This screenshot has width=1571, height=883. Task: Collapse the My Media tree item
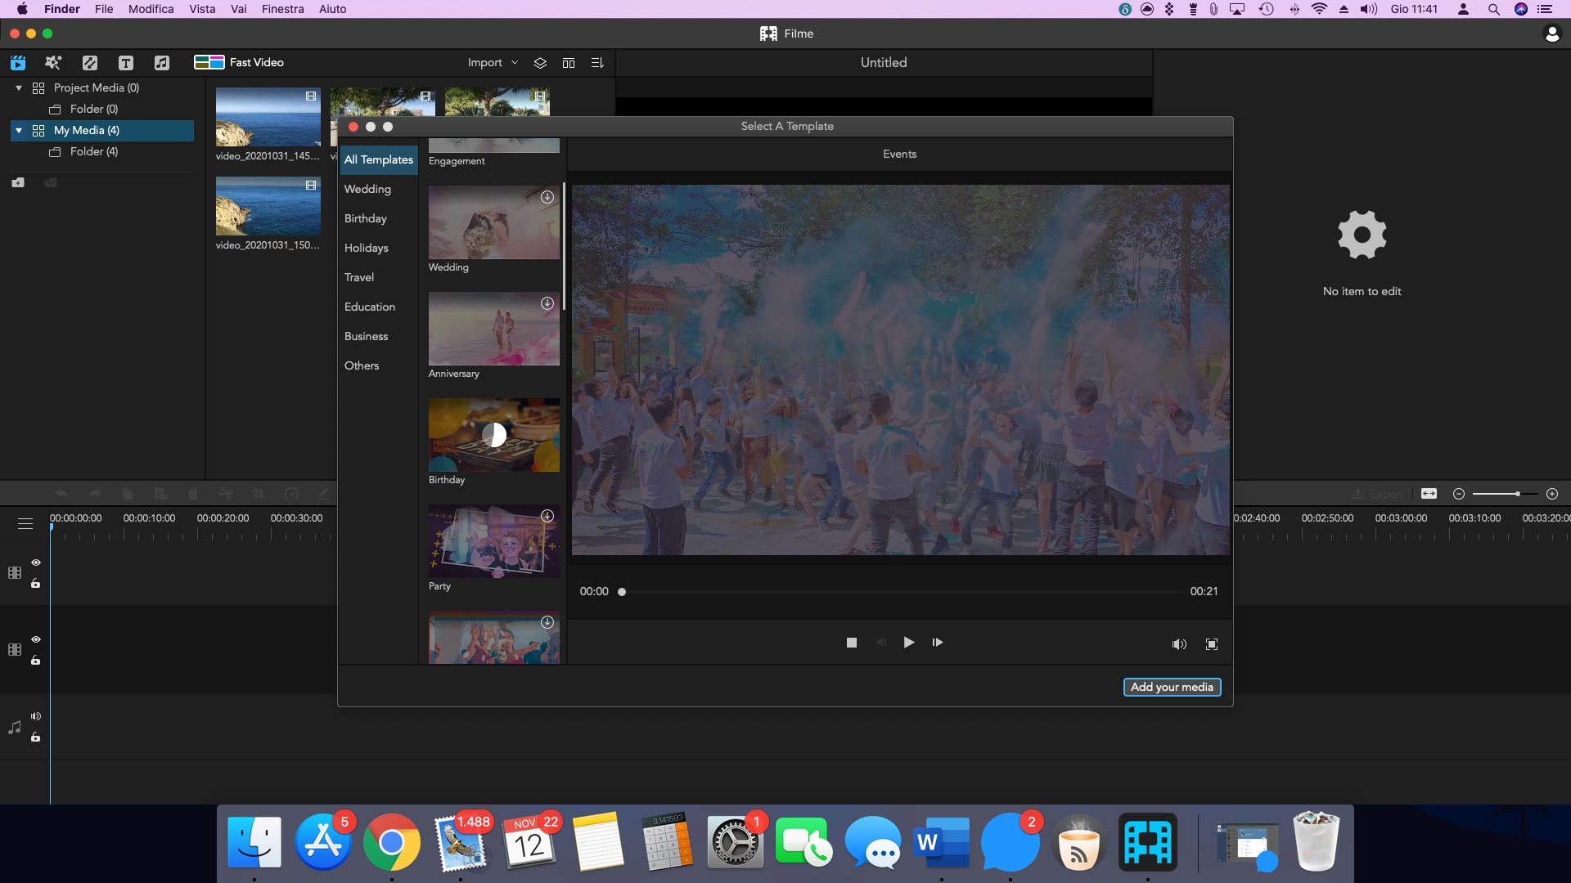[18, 130]
